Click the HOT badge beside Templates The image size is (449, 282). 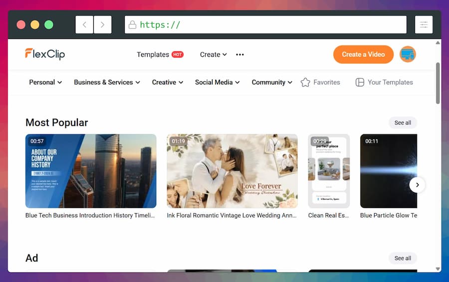point(178,54)
